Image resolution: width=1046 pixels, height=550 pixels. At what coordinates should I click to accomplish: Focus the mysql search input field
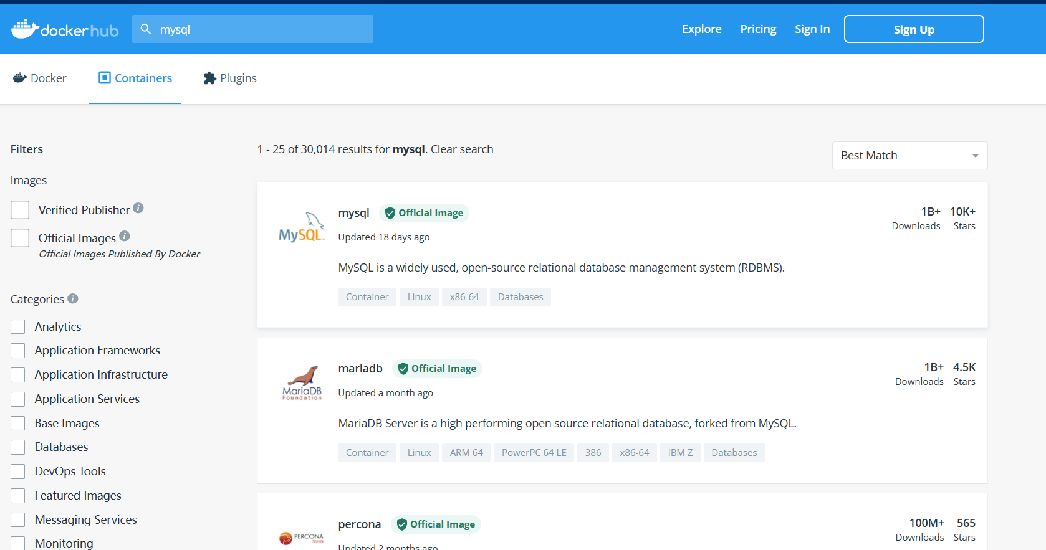point(262,29)
